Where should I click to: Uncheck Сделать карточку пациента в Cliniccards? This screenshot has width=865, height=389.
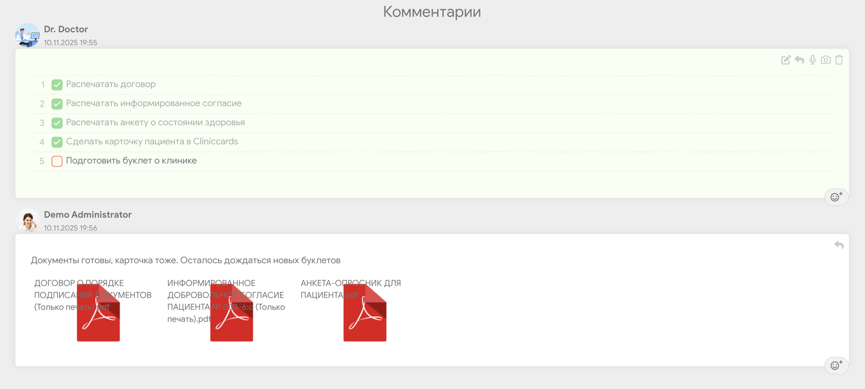(57, 142)
